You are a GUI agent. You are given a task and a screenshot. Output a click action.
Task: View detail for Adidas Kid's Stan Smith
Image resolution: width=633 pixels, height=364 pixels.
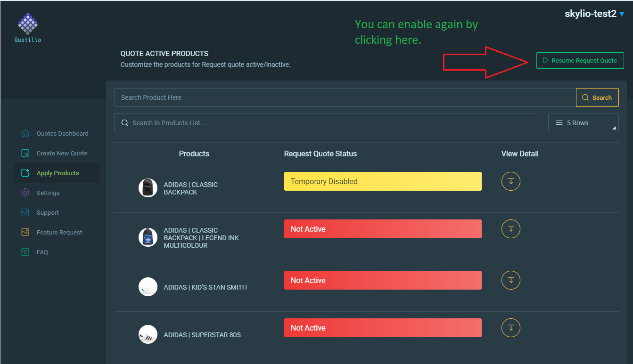[510, 280]
